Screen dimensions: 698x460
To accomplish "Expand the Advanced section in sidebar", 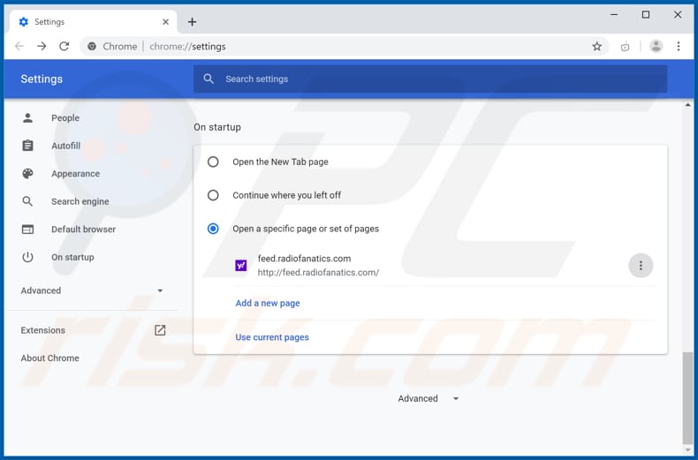I will 92,290.
